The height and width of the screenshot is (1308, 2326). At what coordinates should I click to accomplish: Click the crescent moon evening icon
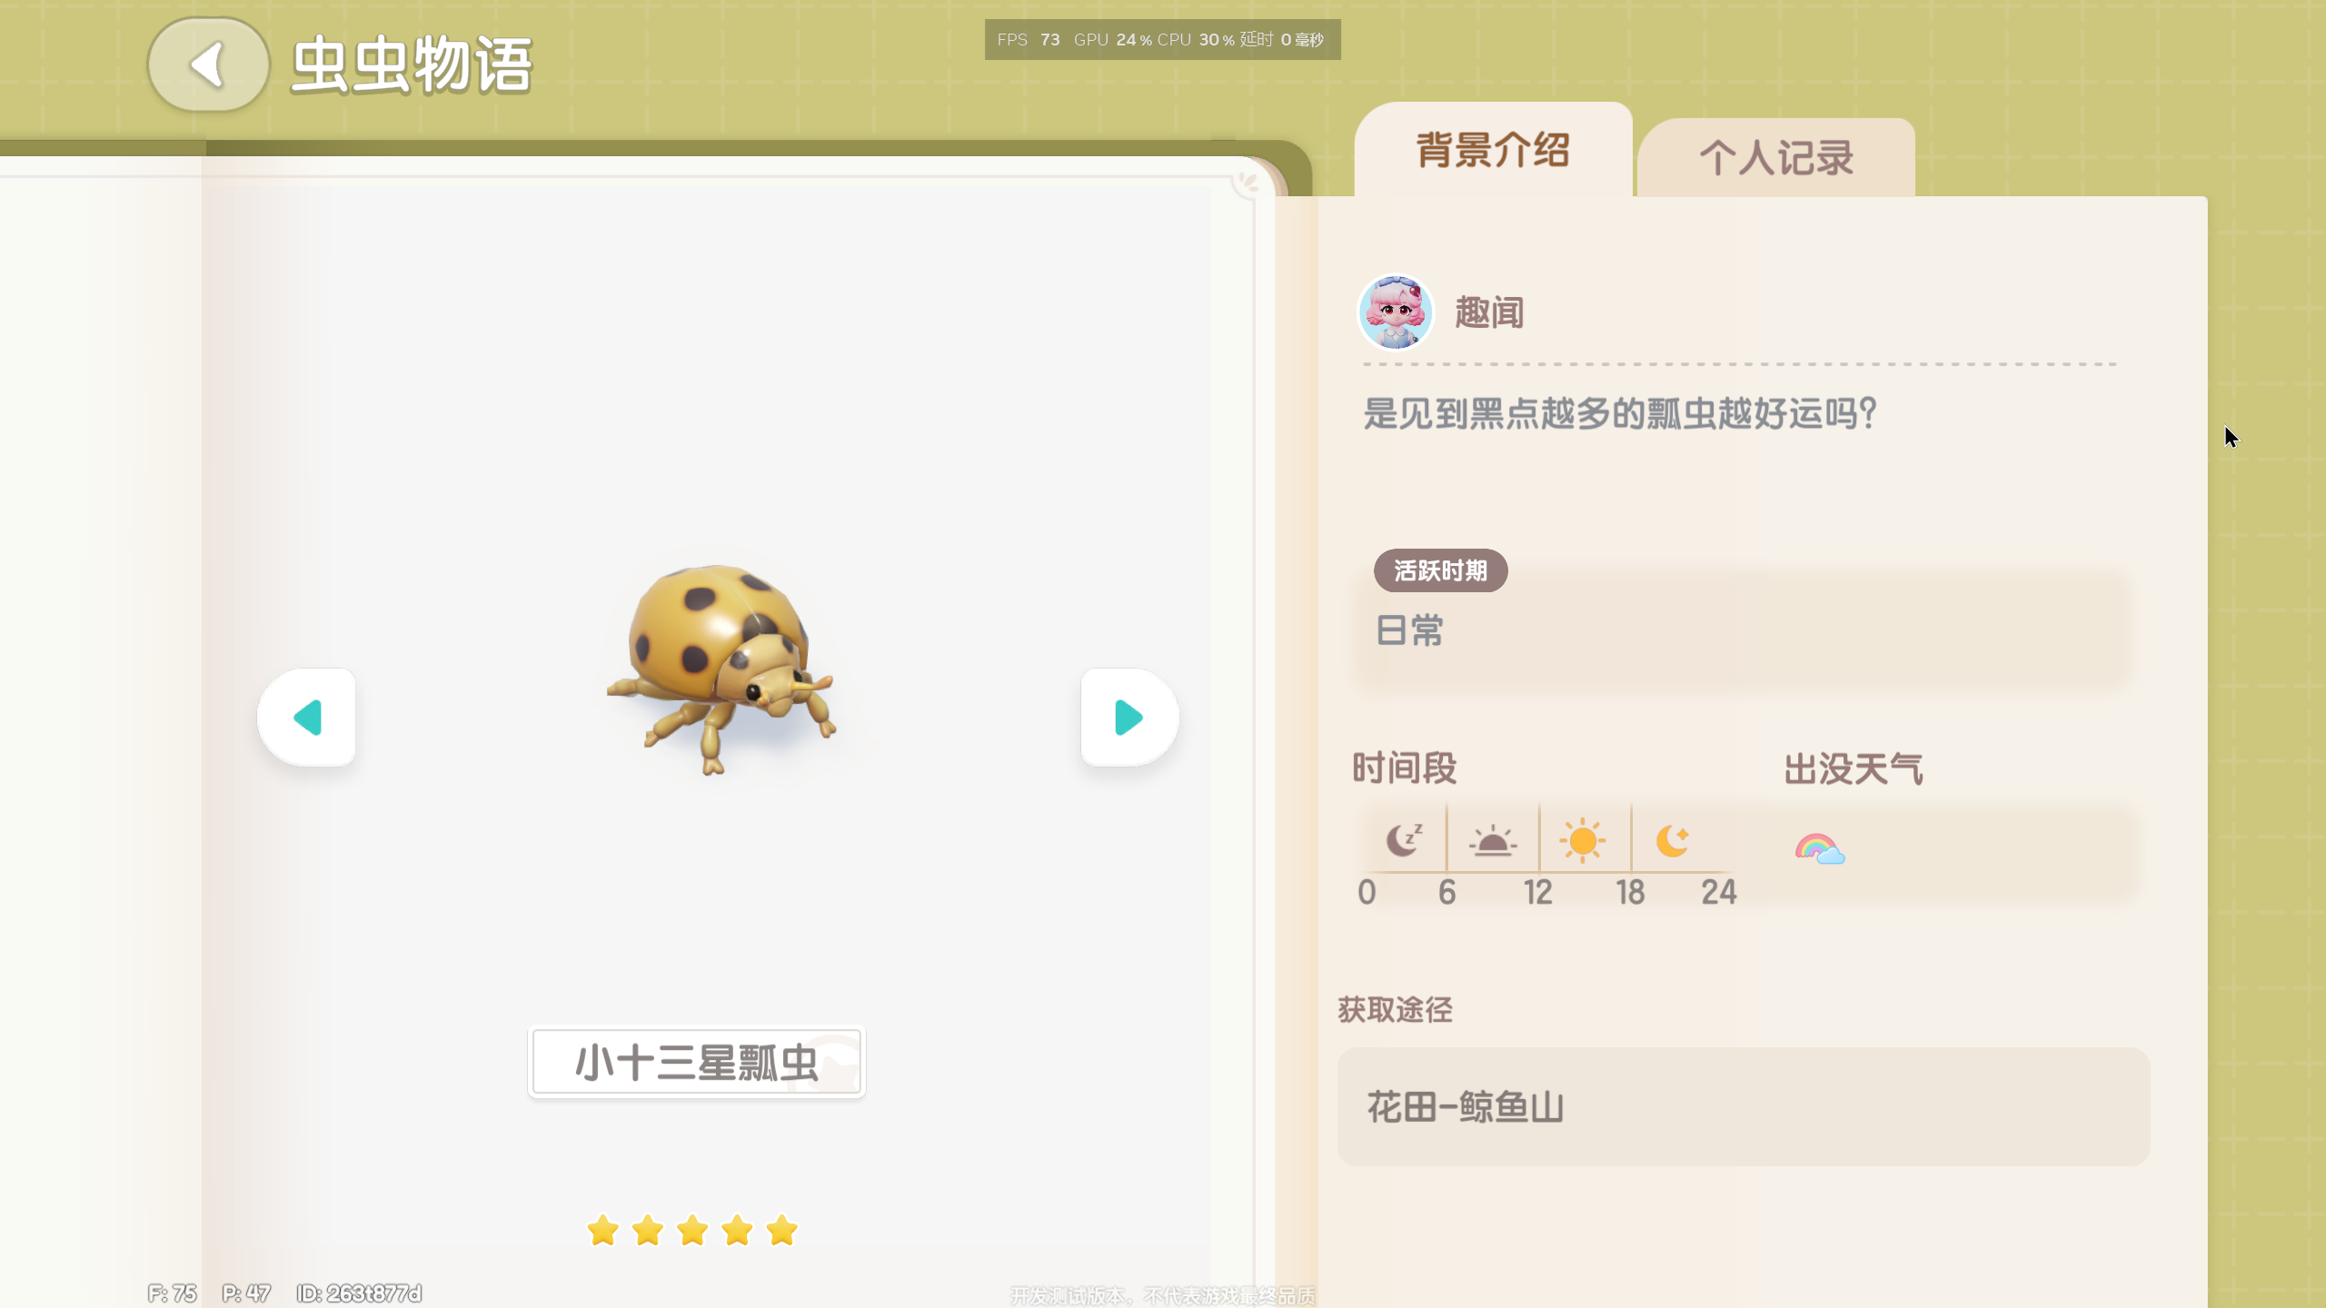click(x=1672, y=840)
